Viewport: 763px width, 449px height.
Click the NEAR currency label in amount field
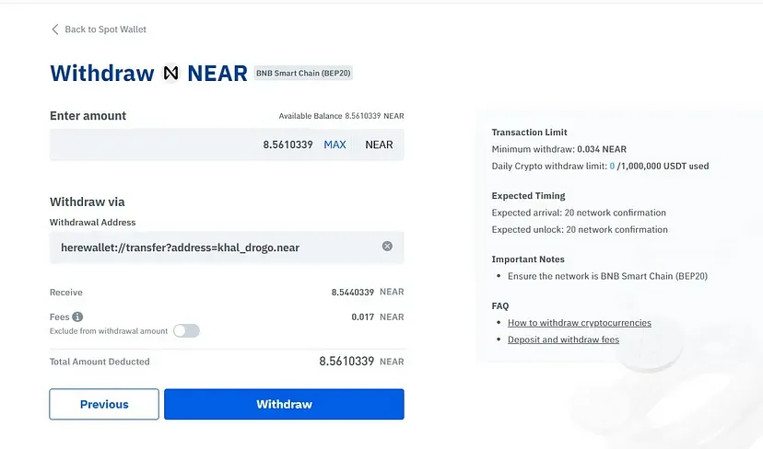(x=379, y=144)
